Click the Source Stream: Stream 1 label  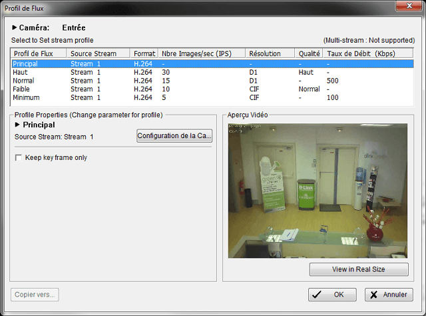click(x=54, y=137)
